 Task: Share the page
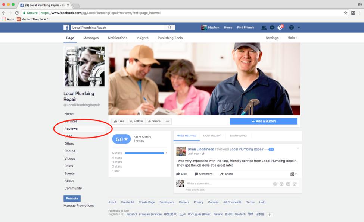pos(154,121)
